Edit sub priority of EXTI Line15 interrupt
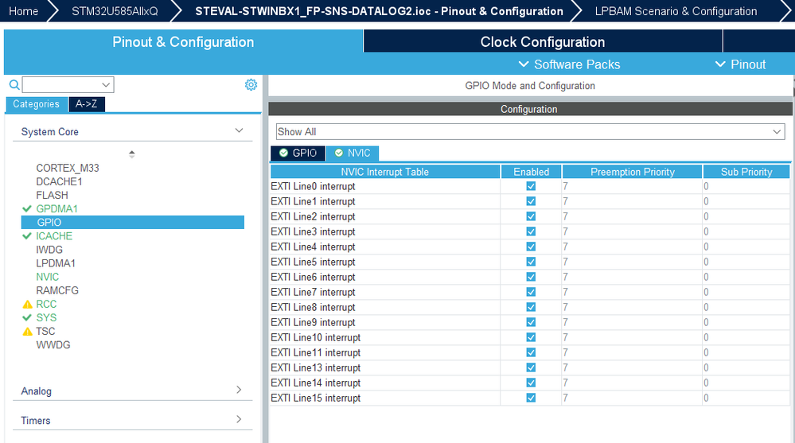795x443 pixels. click(746, 398)
